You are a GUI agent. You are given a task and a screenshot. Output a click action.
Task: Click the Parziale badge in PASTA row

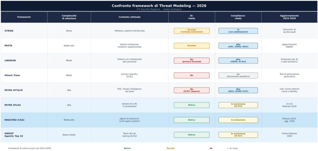(x=192, y=46)
